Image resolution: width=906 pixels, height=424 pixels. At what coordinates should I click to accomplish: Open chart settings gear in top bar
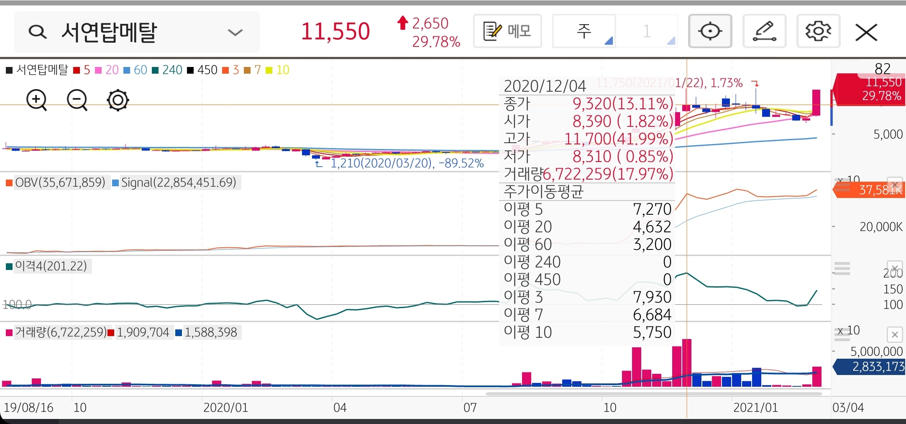pos(818,31)
